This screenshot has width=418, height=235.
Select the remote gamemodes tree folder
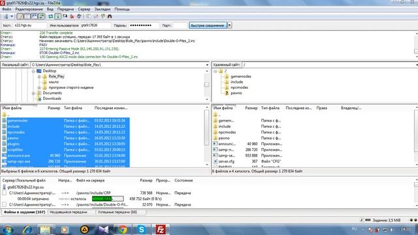tap(241, 76)
